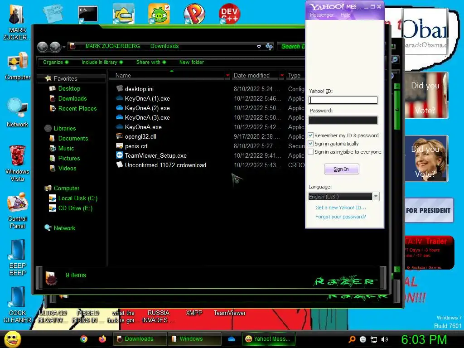
Task: Click the smiley Start button
Action: (x=12, y=339)
